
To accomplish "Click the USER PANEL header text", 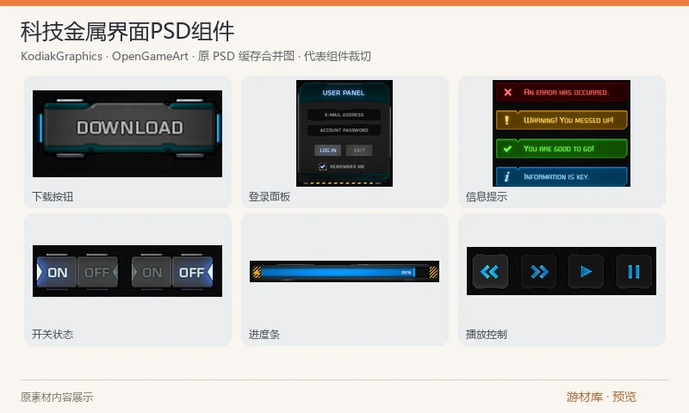I will [343, 93].
